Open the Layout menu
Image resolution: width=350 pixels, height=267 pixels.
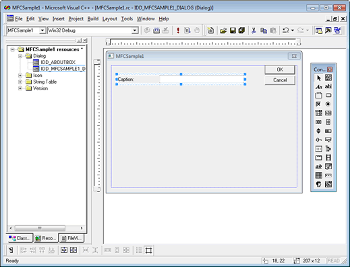coord(110,19)
